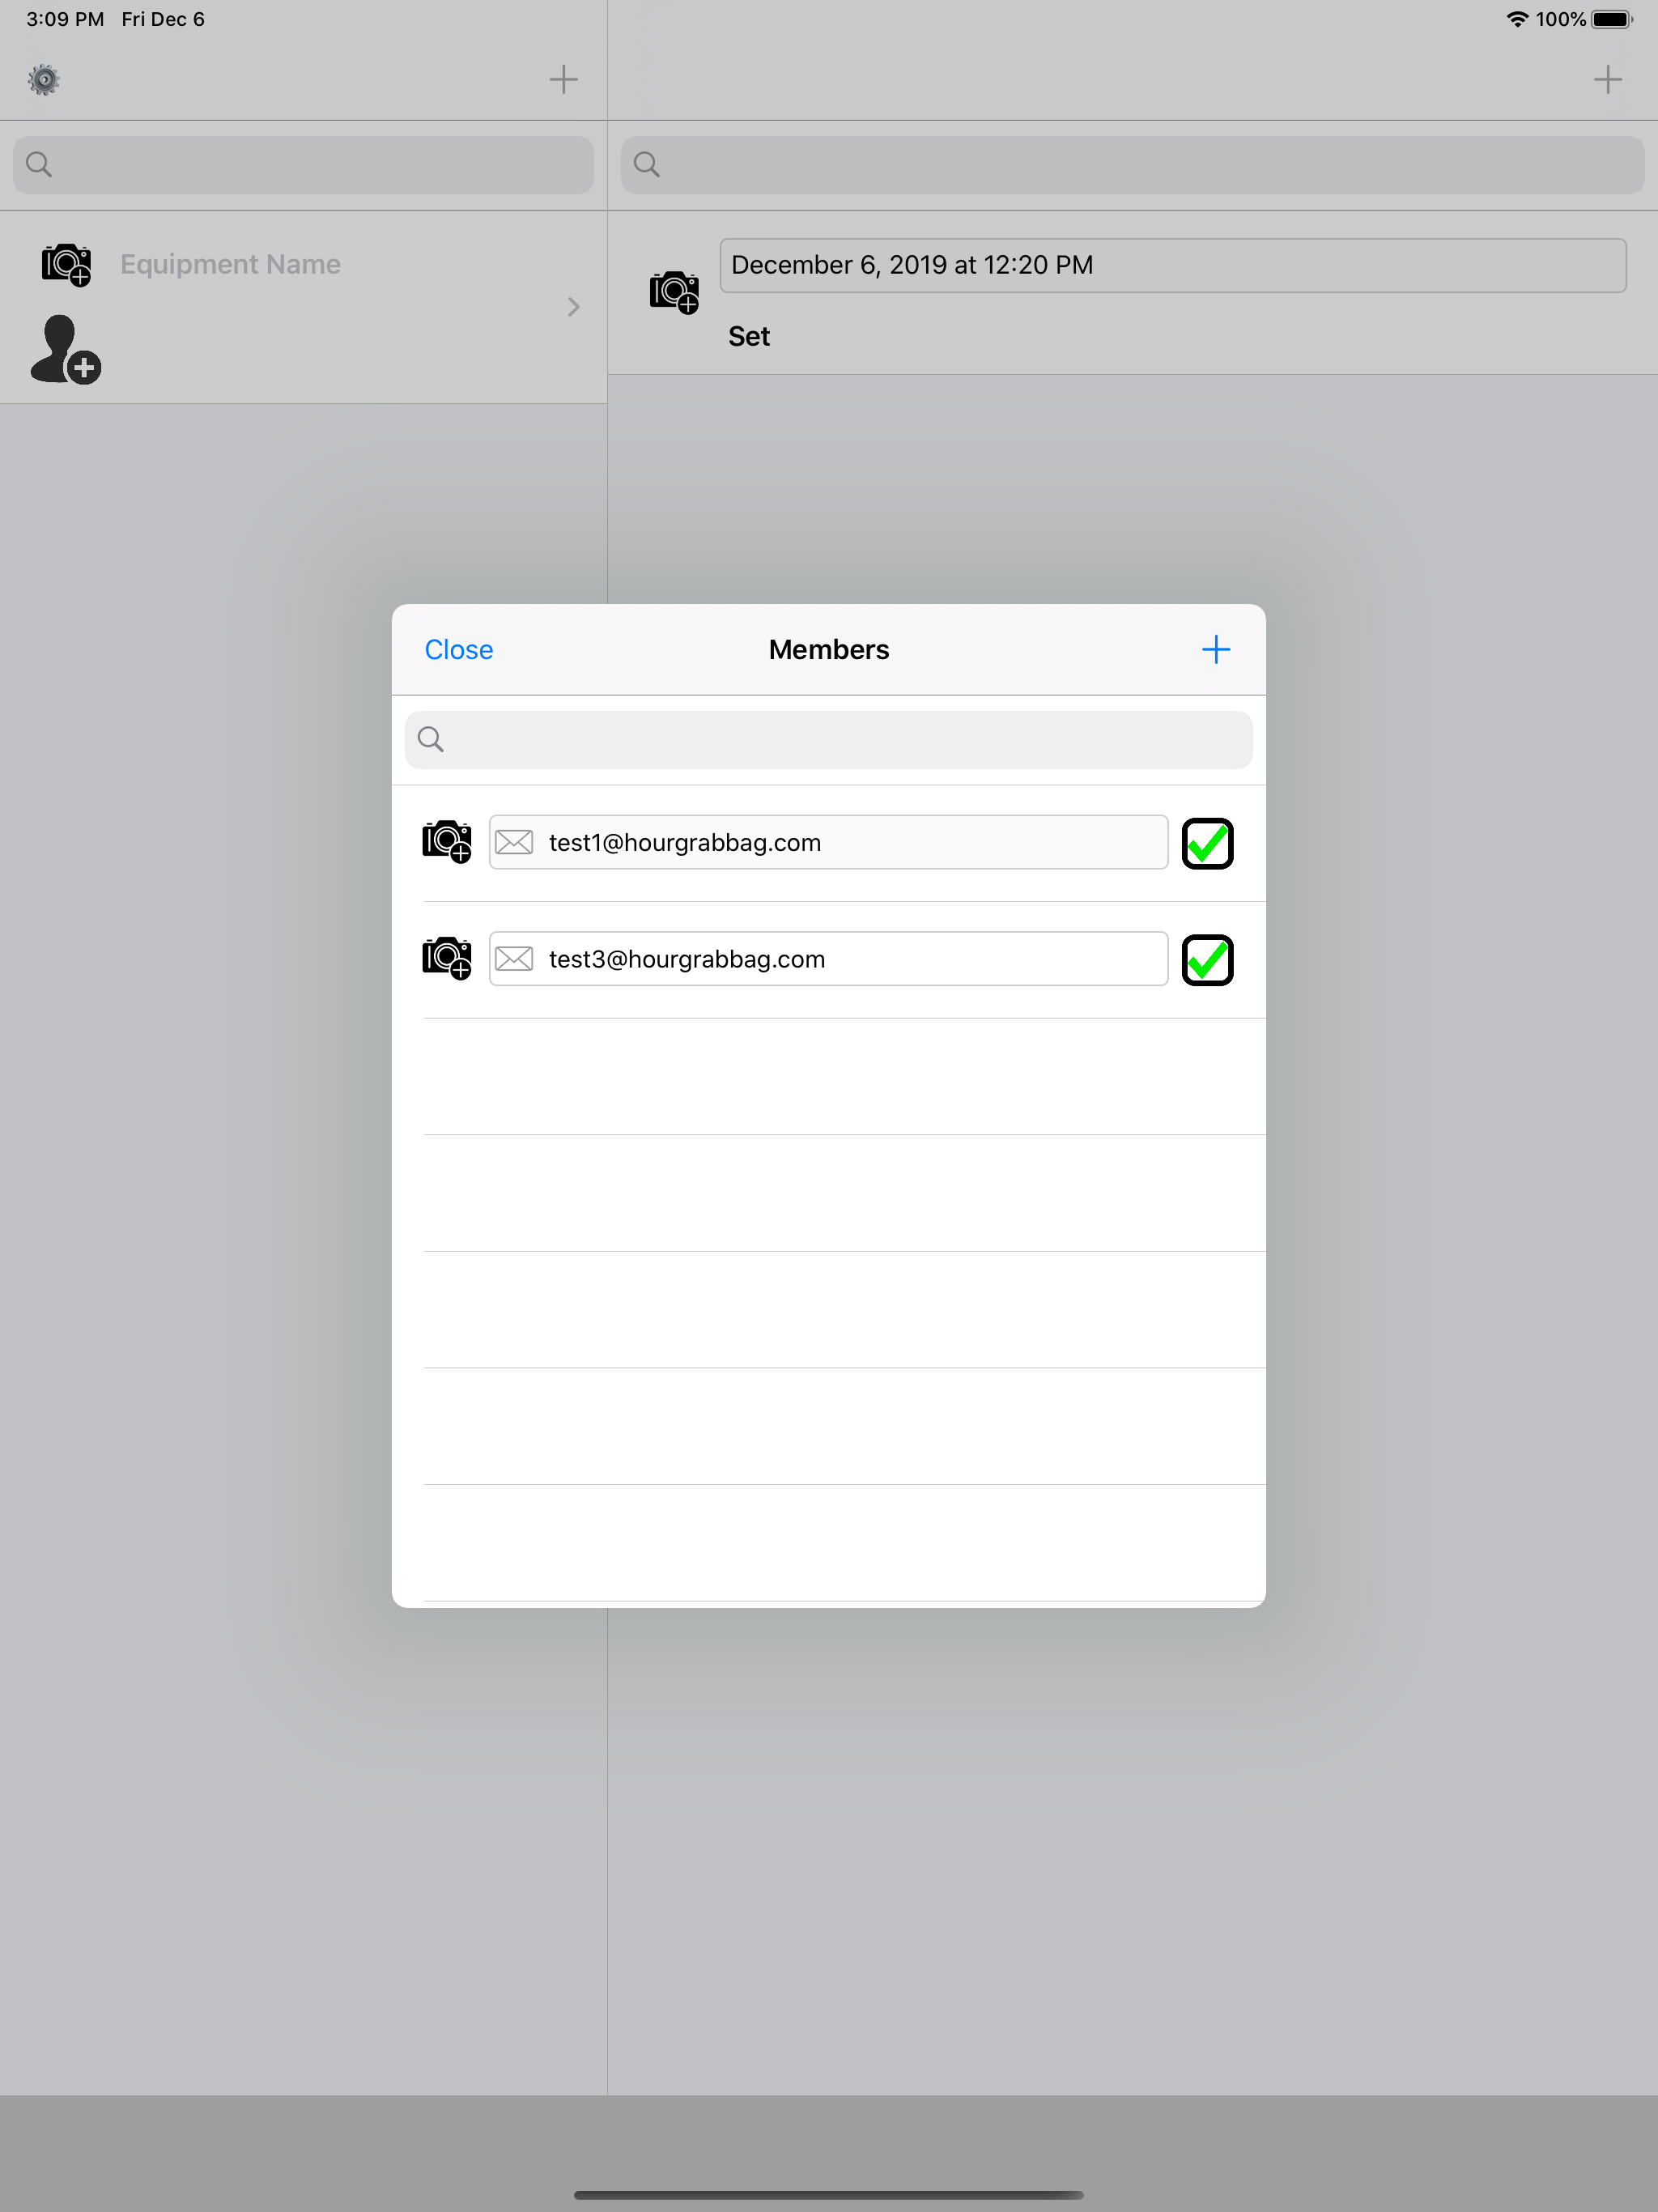Uncheck the test1@hourgrabbag.com checkbox

pos(1208,844)
